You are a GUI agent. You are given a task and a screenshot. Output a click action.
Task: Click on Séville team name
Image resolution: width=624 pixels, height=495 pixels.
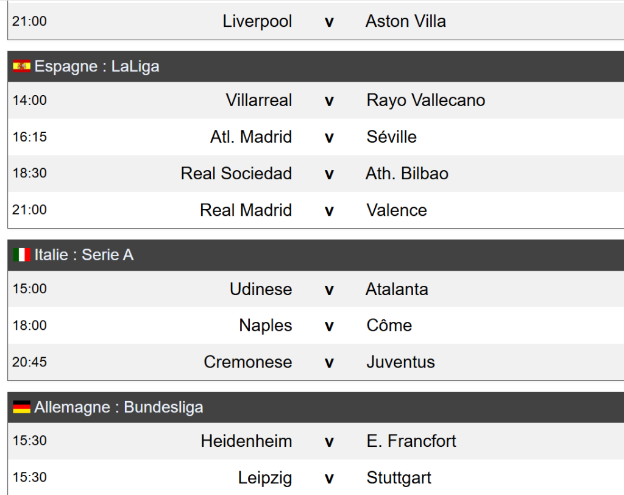pyautogui.click(x=391, y=137)
